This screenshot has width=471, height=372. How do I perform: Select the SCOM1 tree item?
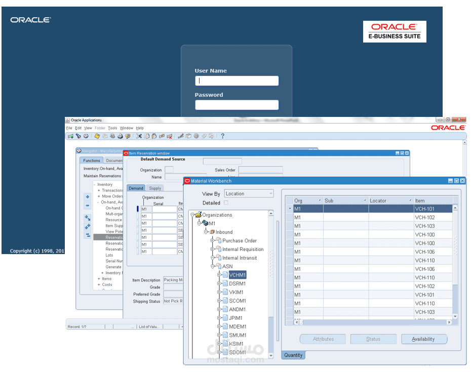238,301
